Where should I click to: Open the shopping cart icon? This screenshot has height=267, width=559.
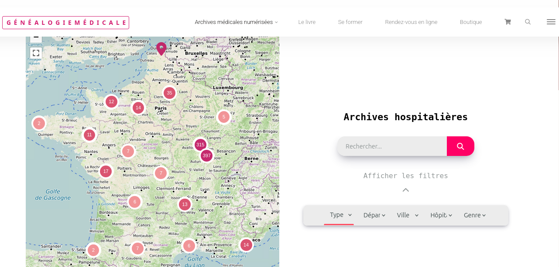[x=508, y=22]
